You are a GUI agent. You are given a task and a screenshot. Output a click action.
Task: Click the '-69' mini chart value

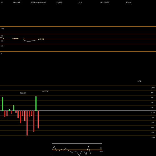click(101, 148)
